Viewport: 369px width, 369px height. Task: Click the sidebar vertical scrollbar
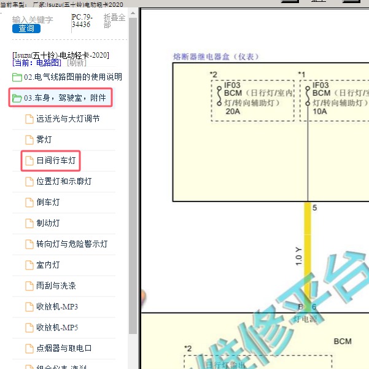tap(133, 184)
